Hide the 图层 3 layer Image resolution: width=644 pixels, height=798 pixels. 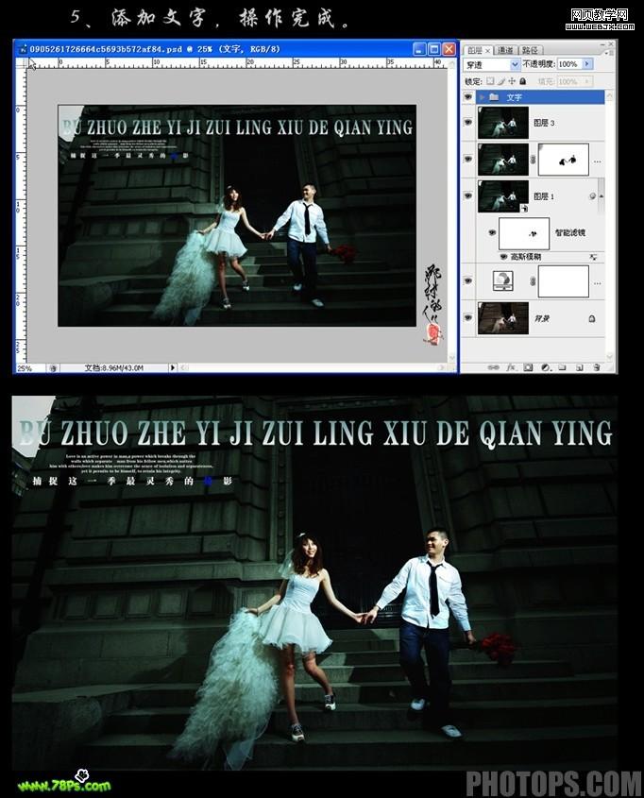(468, 123)
